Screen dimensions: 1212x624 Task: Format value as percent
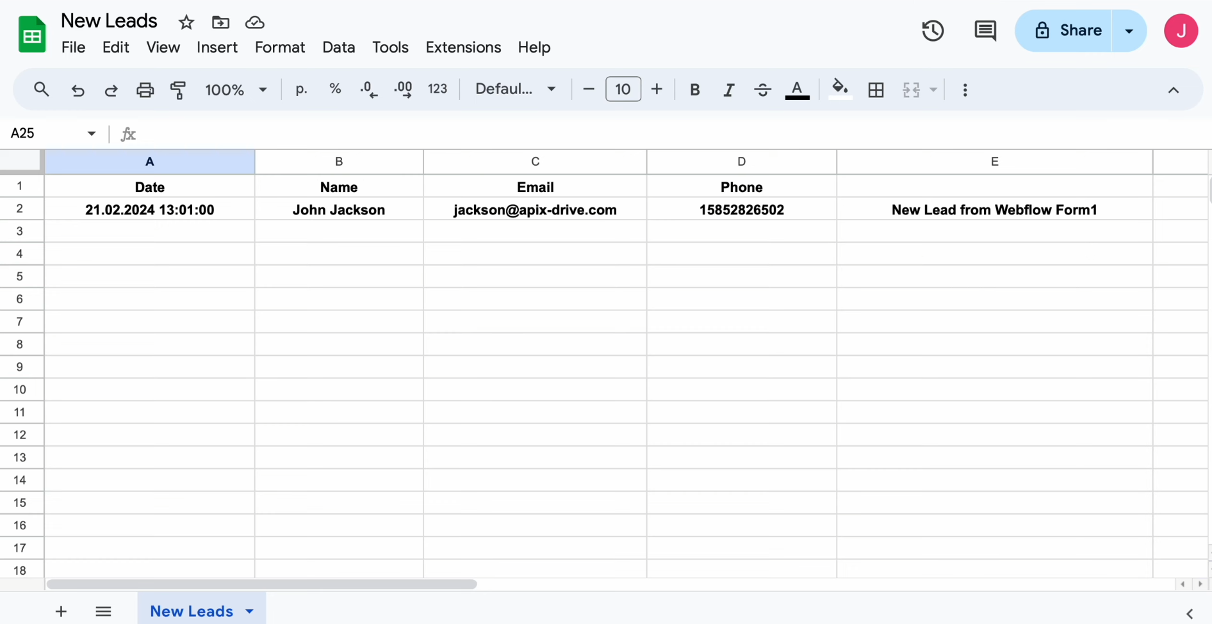334,89
